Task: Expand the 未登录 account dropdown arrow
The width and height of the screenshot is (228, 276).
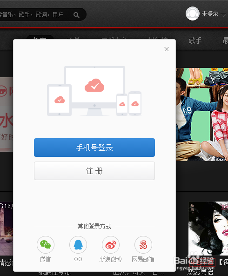Action: tap(223, 15)
